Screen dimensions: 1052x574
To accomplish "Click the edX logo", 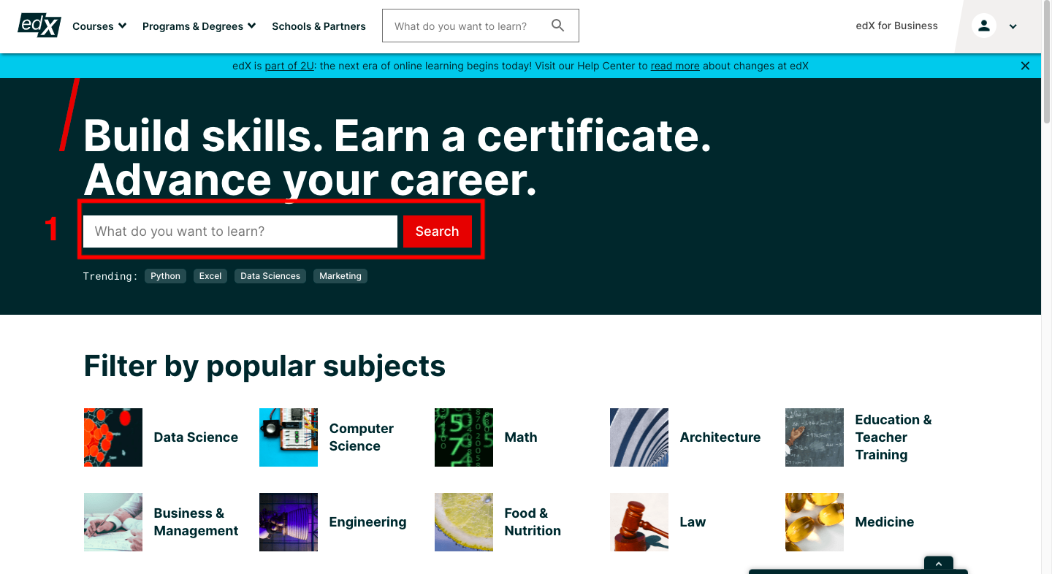I will tap(39, 26).
